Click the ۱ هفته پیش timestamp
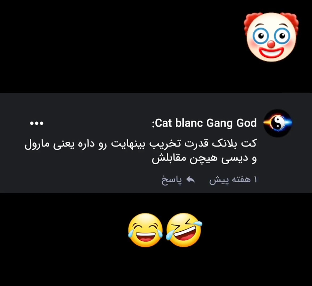This screenshot has width=312, height=286. (x=233, y=180)
